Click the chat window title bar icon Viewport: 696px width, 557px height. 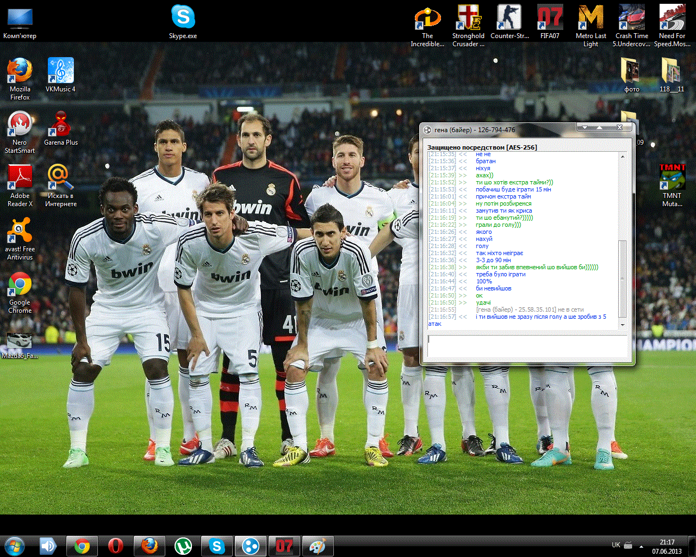(428, 130)
